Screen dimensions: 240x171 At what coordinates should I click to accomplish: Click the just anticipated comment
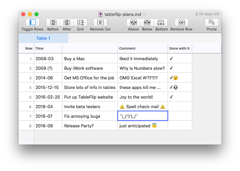point(143,126)
